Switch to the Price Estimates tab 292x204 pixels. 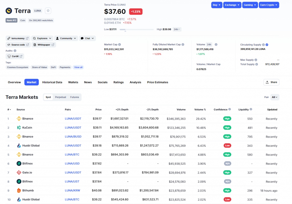(x=157, y=82)
